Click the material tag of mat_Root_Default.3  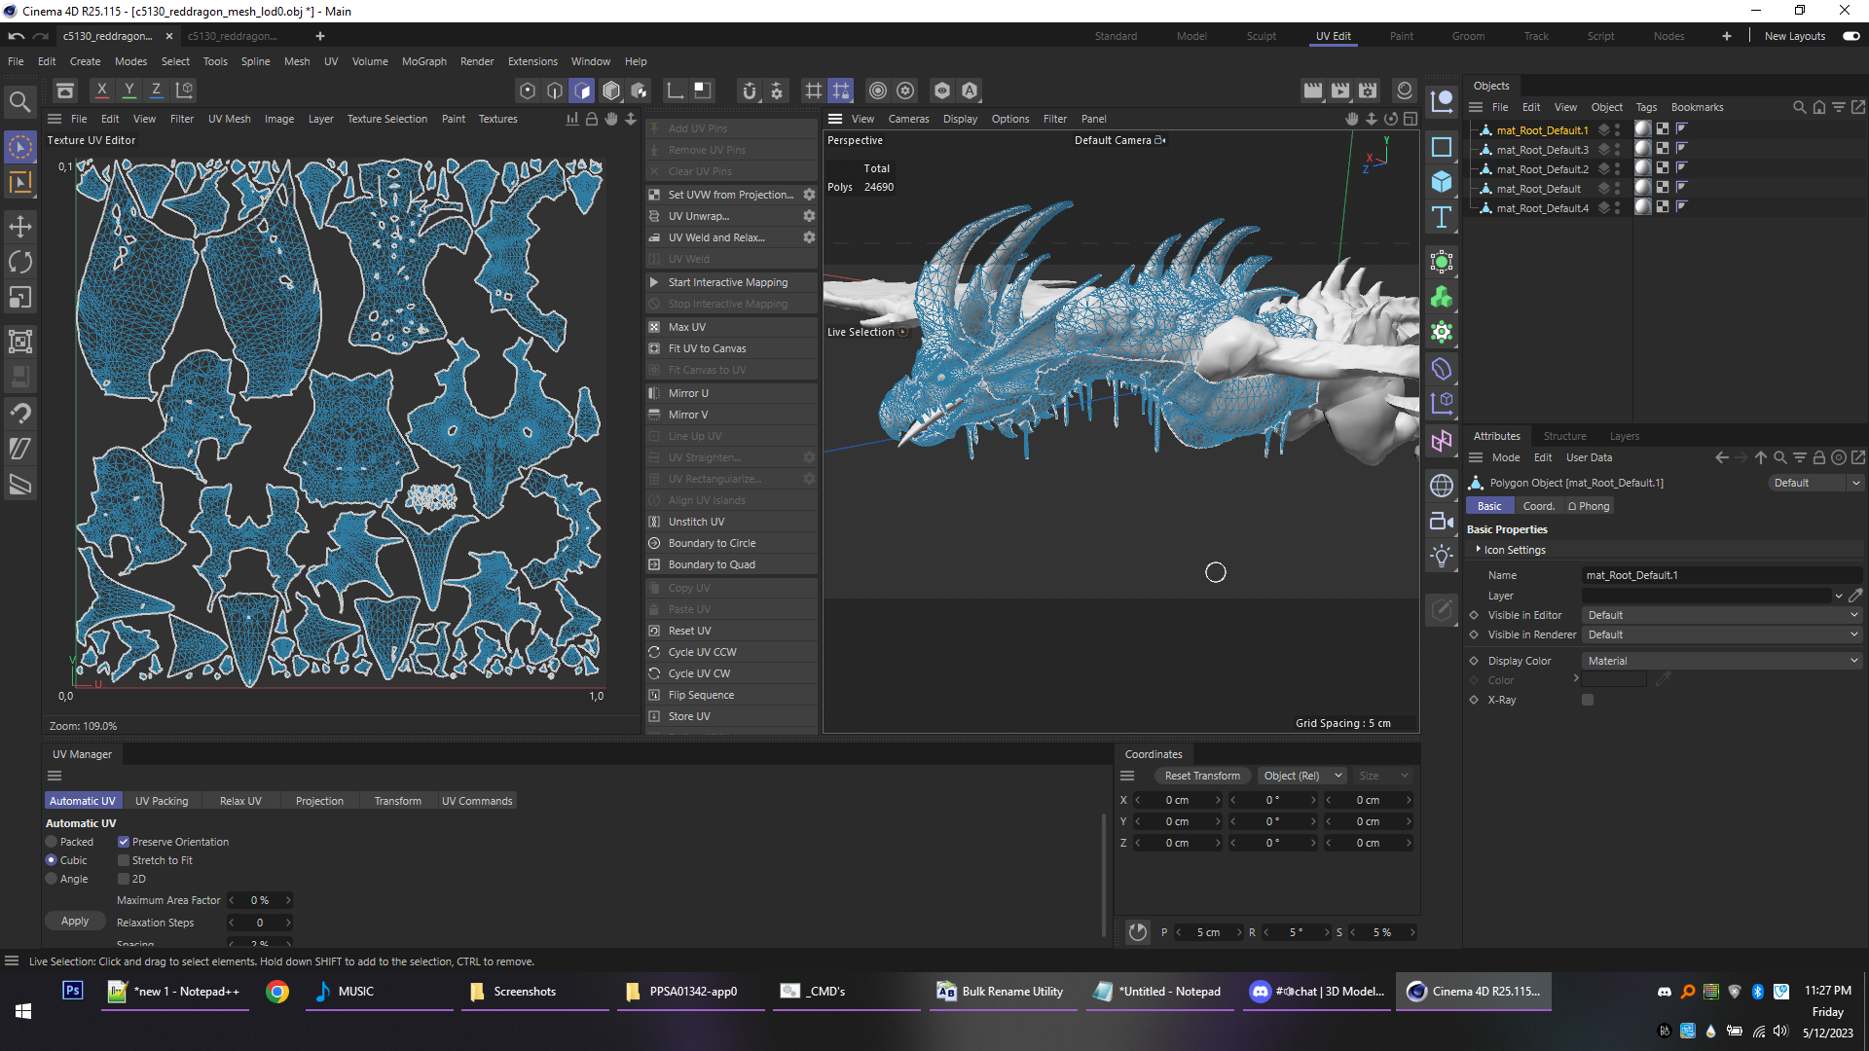point(1643,149)
